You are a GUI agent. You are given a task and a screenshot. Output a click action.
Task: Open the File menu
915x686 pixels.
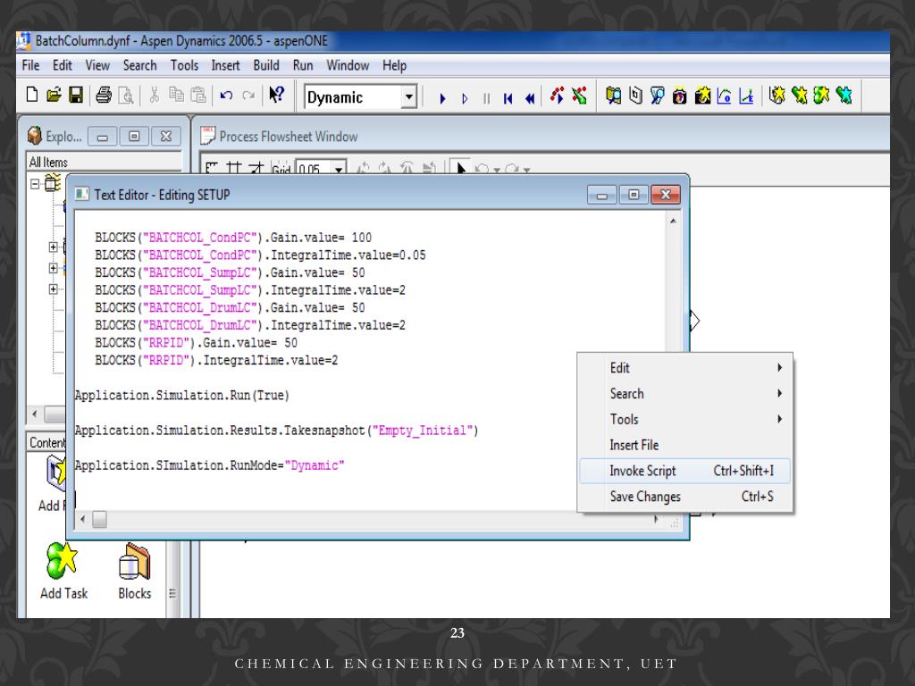30,65
